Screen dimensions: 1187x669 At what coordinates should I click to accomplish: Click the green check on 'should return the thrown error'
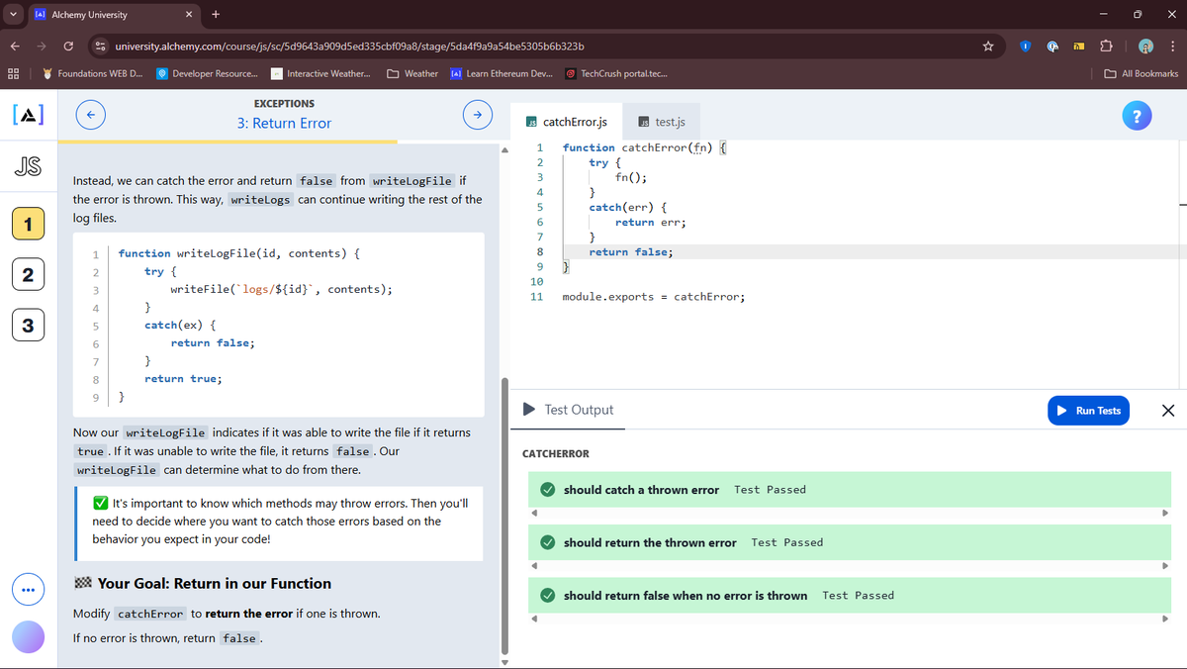547,542
